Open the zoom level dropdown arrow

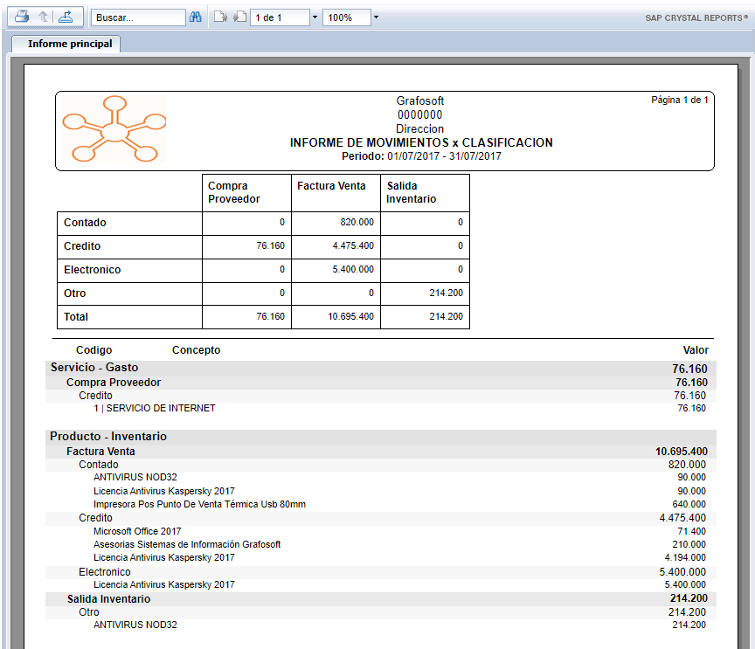coord(376,17)
